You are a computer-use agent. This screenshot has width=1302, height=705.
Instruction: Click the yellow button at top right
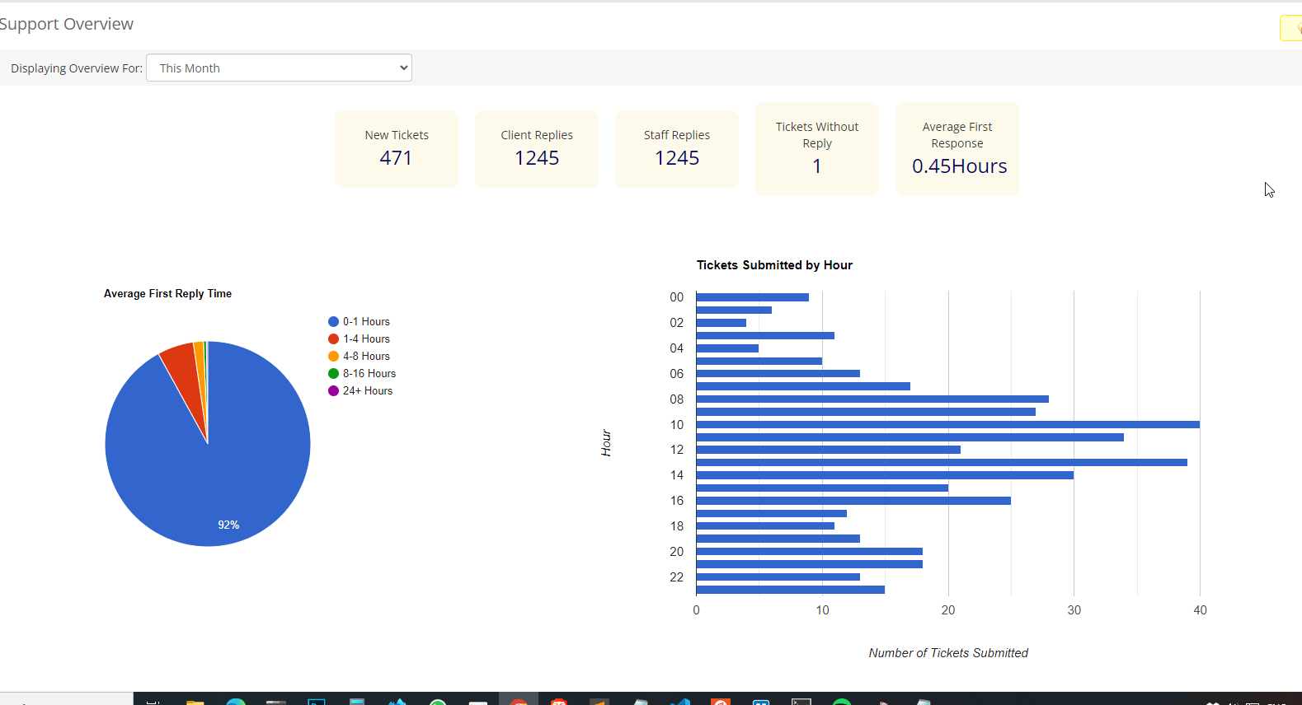click(1291, 28)
